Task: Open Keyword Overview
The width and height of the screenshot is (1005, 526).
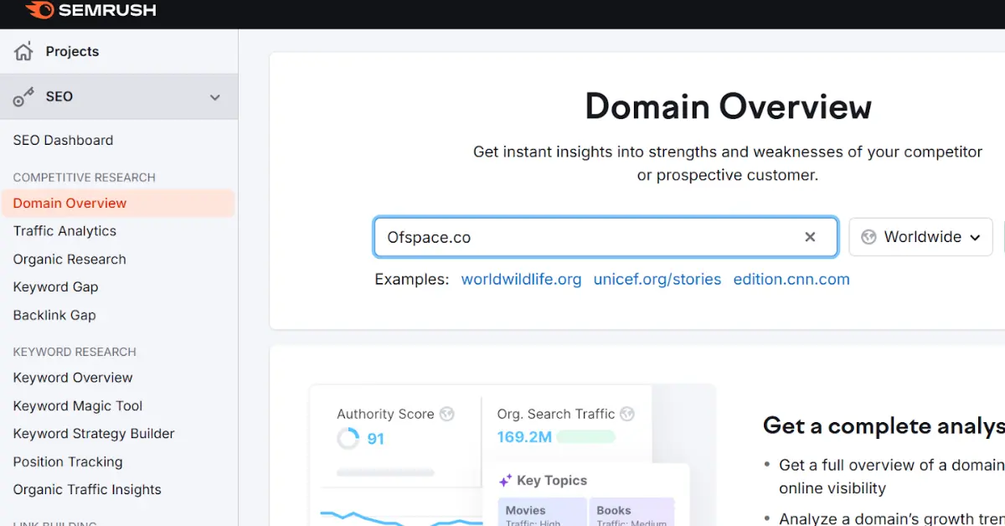Action: coord(73,378)
